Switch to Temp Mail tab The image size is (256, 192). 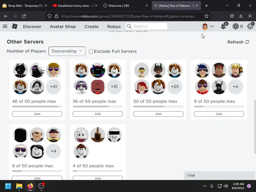[x=24, y=5]
